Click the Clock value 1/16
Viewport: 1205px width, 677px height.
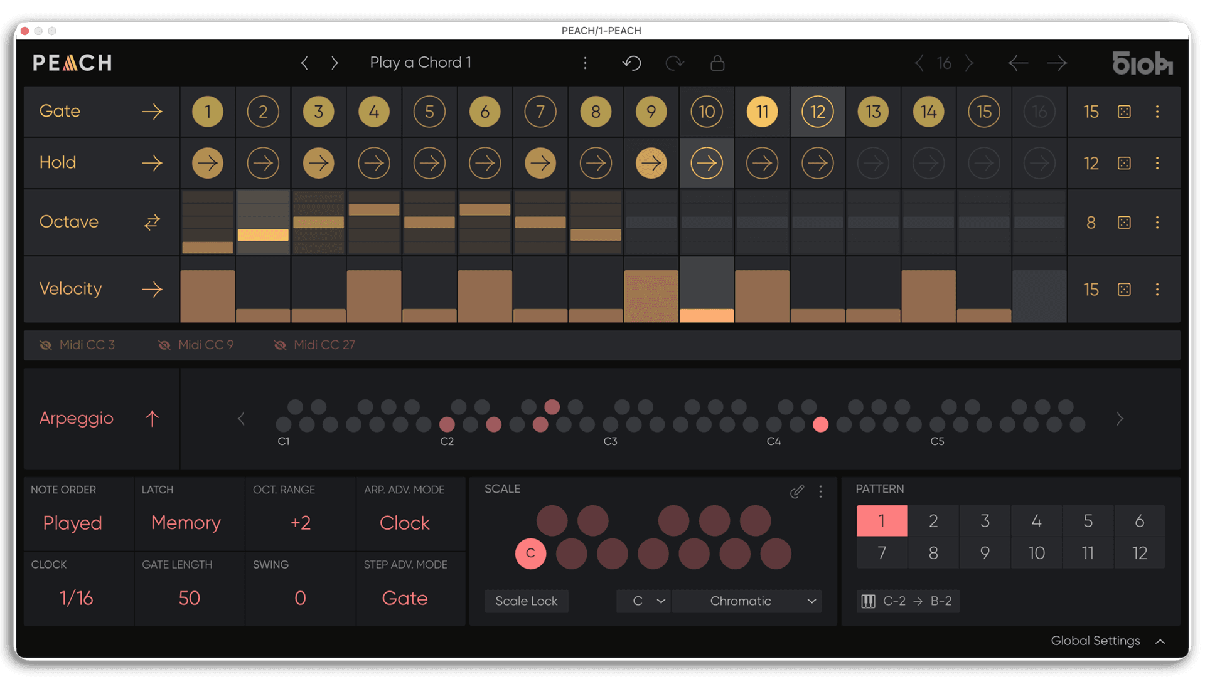click(76, 598)
